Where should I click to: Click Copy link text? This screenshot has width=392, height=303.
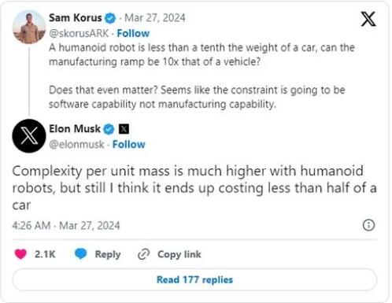[179, 254]
